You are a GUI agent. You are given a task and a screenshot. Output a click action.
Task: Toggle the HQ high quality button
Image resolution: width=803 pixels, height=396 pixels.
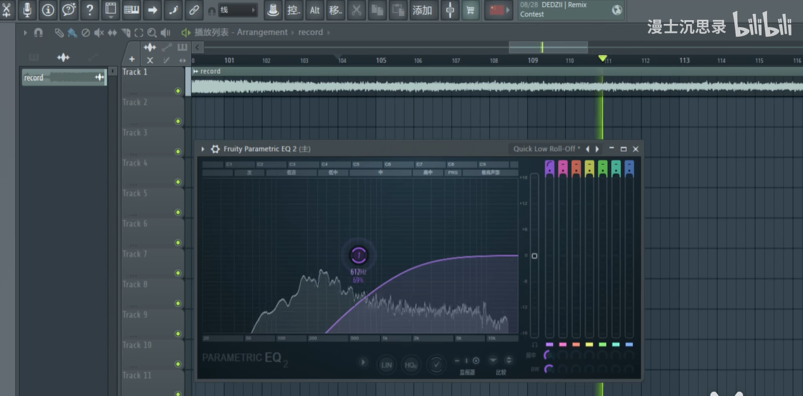pos(411,364)
